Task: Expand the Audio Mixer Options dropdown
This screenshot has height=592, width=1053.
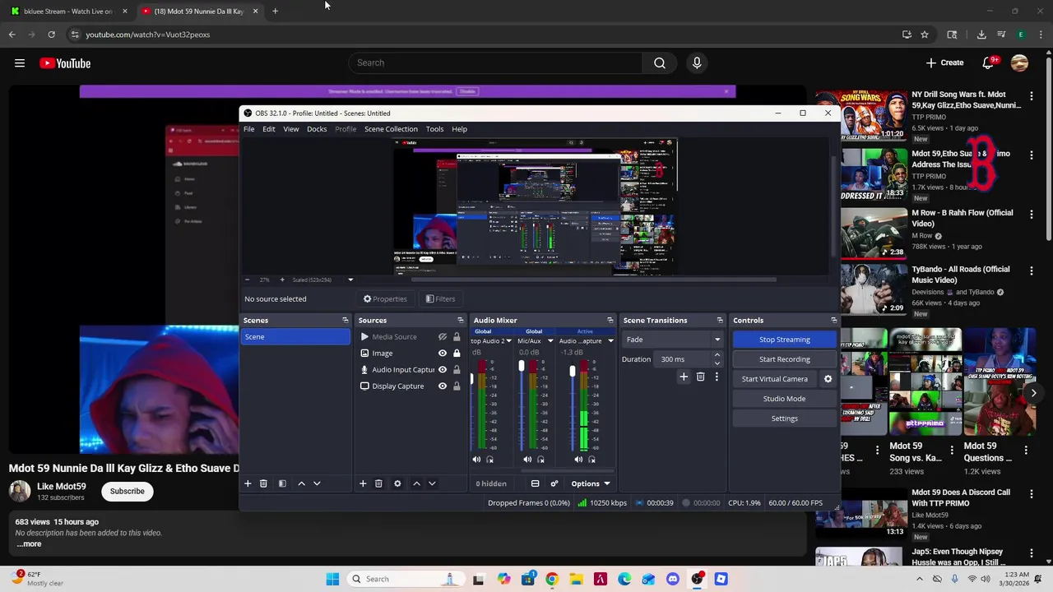Action: 591,483
